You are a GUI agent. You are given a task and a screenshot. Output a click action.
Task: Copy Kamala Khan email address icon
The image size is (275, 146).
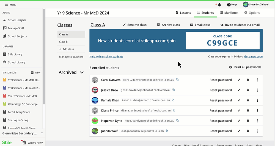tap(173, 100)
